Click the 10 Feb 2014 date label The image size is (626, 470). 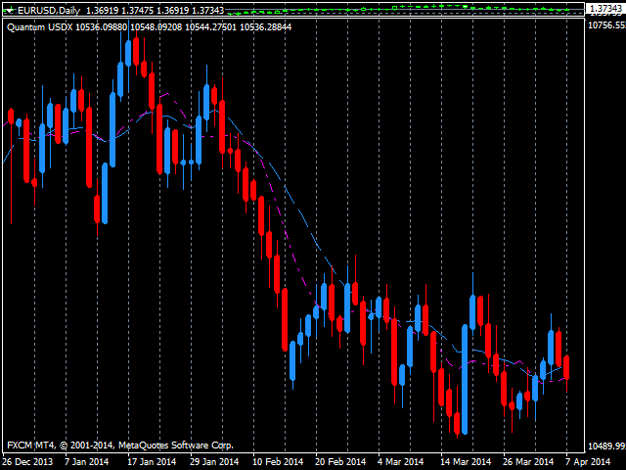point(277,461)
